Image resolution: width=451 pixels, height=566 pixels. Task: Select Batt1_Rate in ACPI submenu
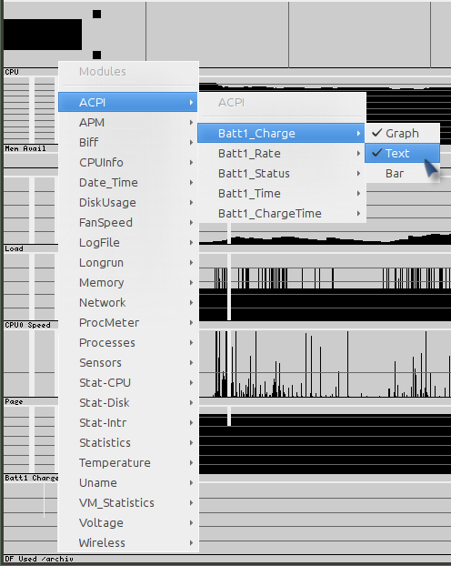click(282, 154)
